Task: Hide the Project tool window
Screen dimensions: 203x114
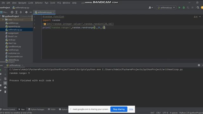Action: click(31, 12)
